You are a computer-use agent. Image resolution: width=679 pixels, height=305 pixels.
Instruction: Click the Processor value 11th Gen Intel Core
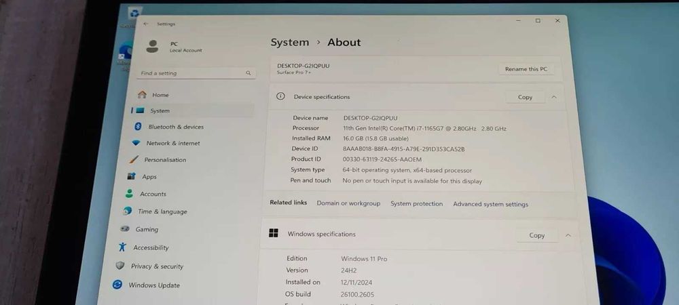(x=425, y=128)
